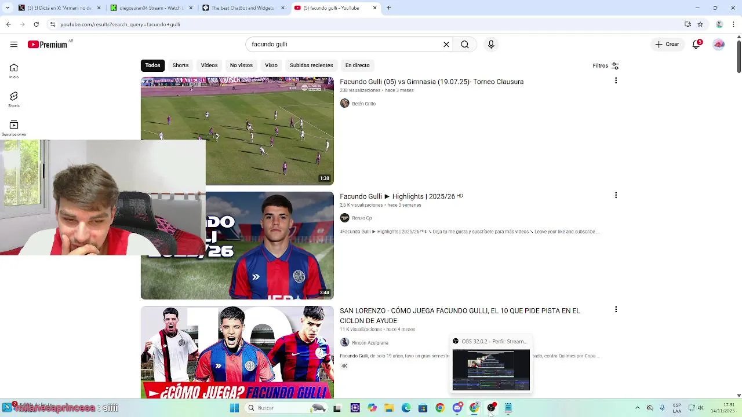Close the facundo gulli YouTube tab
Image resolution: width=742 pixels, height=417 pixels.
[374, 8]
